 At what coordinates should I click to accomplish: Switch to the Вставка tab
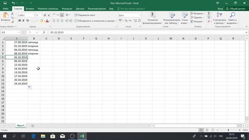pyautogui.click(x=30, y=9)
